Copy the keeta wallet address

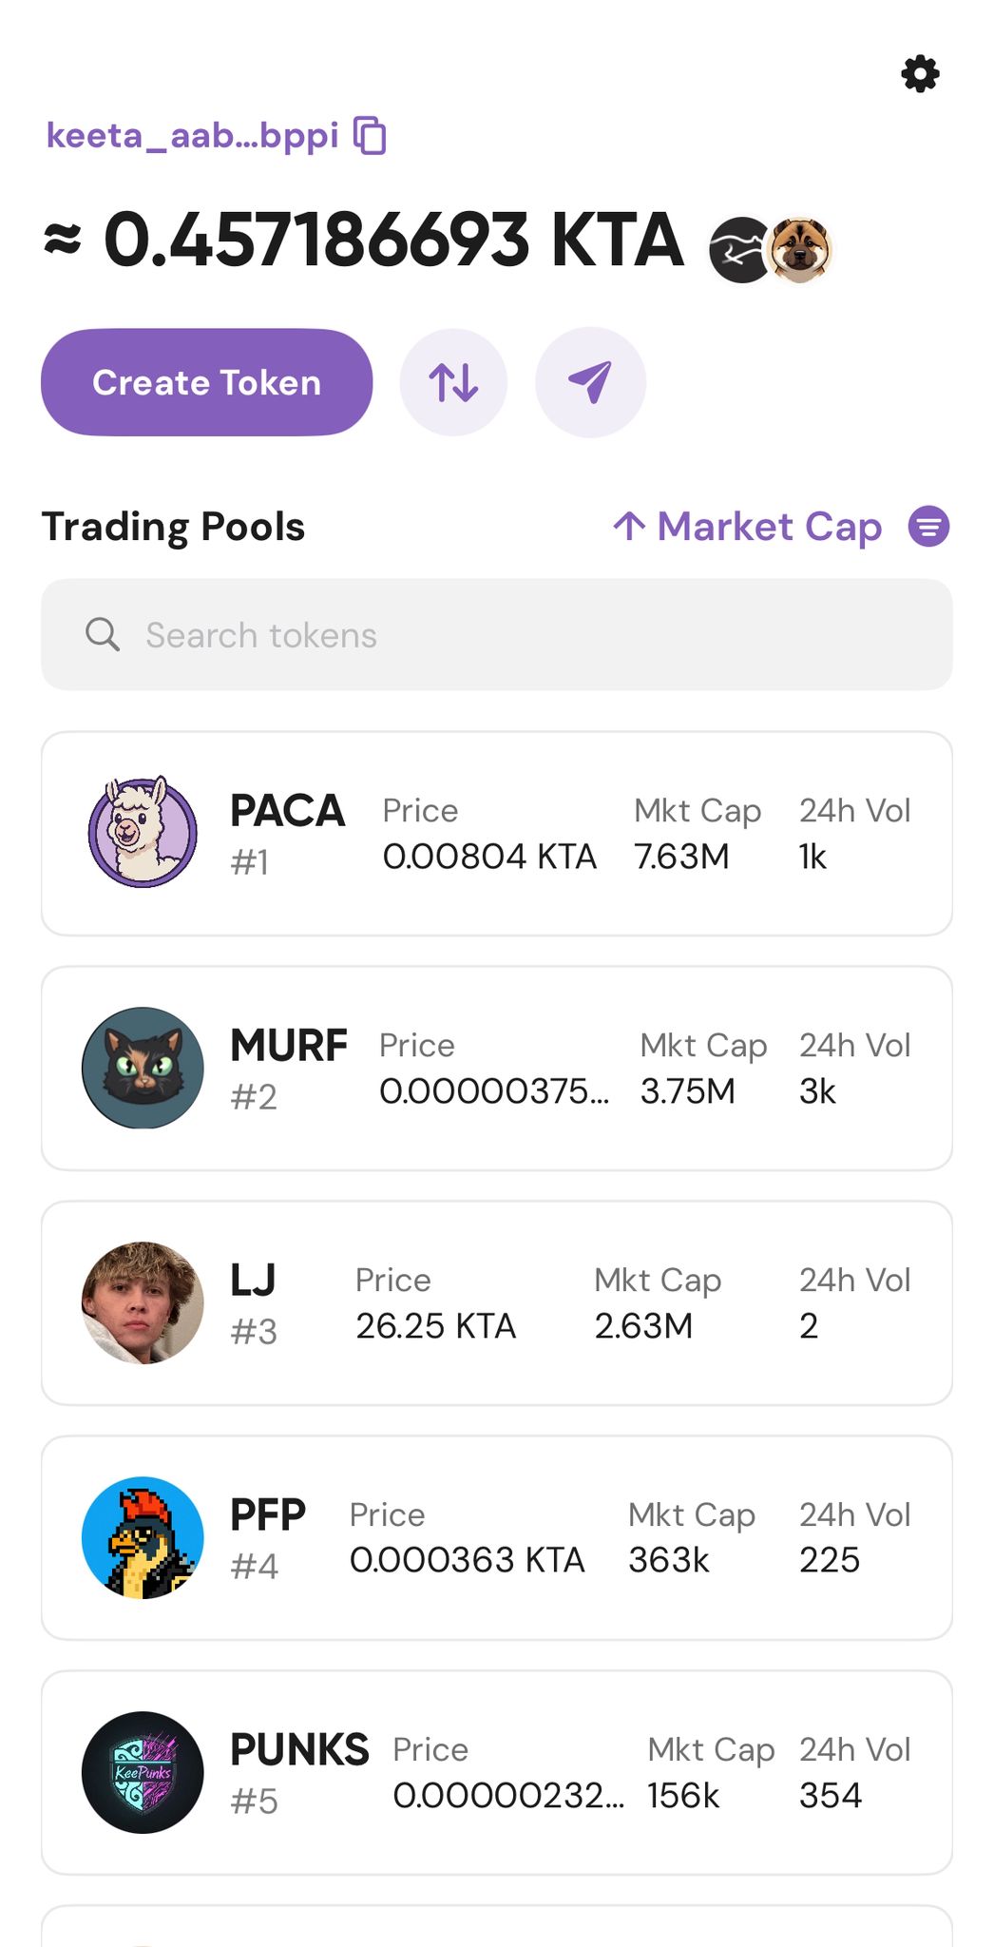tap(370, 135)
